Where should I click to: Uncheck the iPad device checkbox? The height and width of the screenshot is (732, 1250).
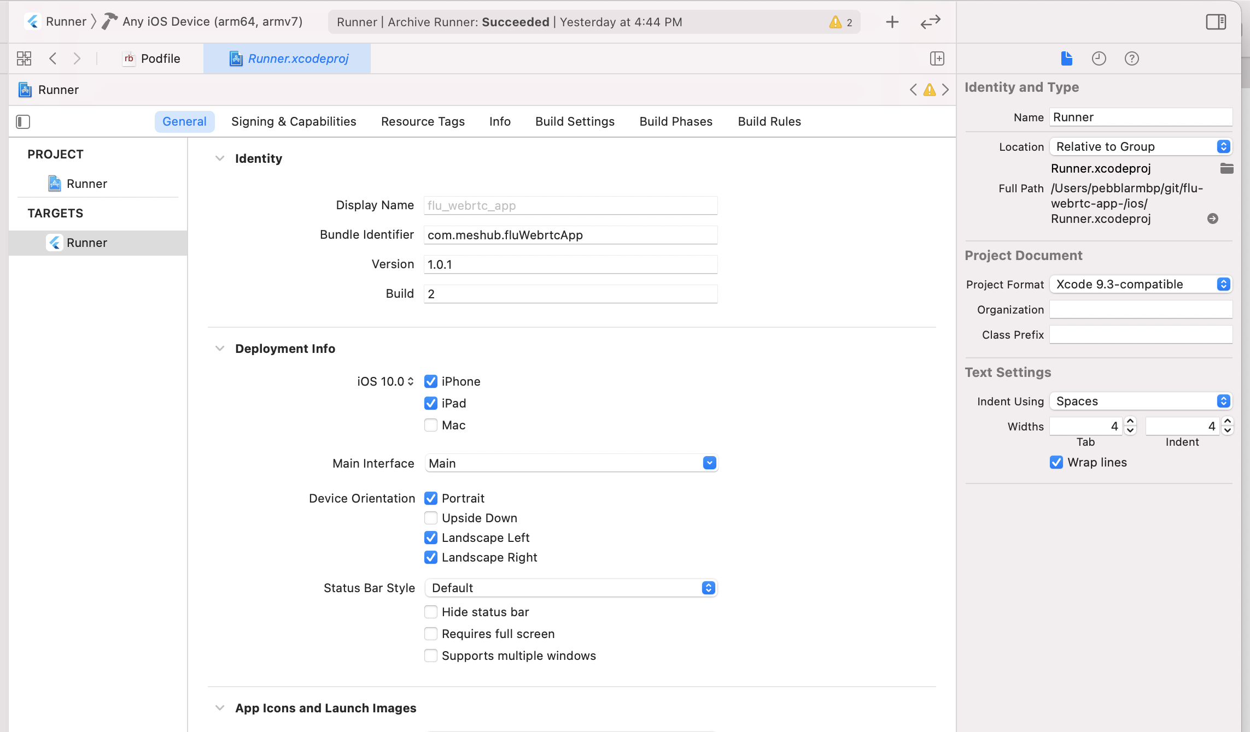[431, 403]
